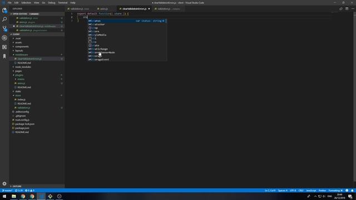356x200 pixels.
Task: Click the Prettier status bar item
Action: pos(322,191)
